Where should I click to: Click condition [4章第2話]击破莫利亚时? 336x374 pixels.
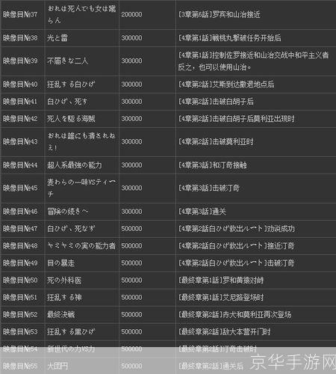pos(216,141)
